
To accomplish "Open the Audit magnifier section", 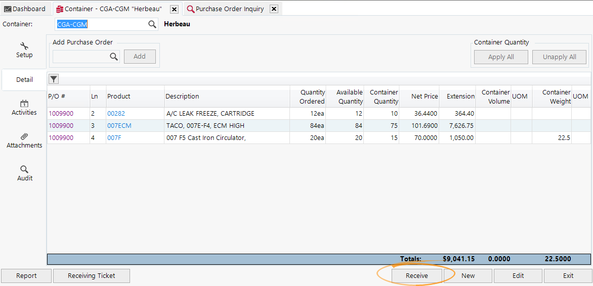I will tap(24, 173).
